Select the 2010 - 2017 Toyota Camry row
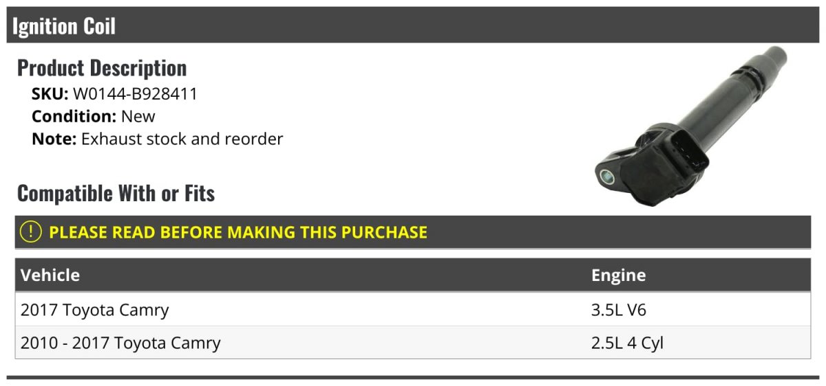This screenshot has width=826, height=386. click(x=413, y=343)
